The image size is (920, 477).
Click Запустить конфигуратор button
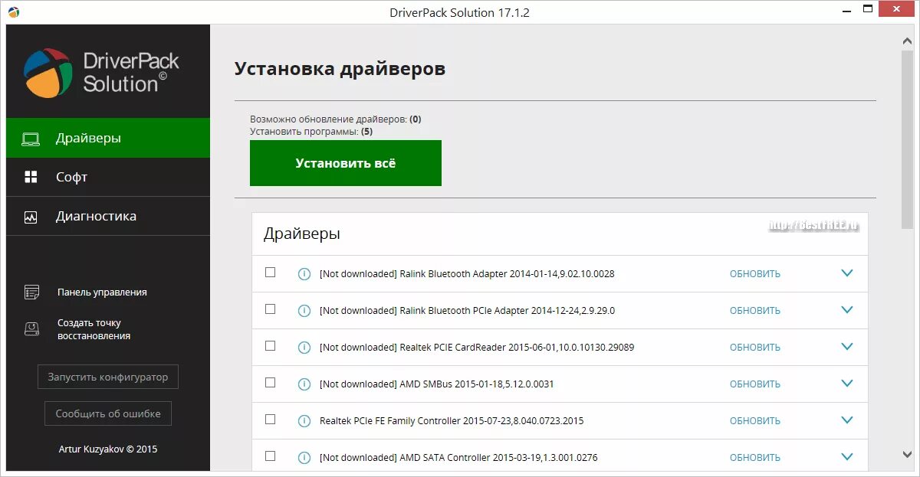108,377
